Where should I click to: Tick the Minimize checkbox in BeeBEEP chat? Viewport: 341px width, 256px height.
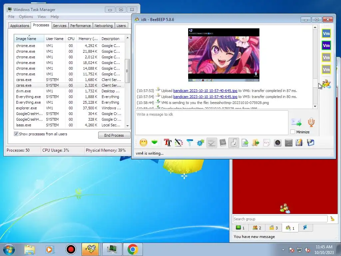293,132
